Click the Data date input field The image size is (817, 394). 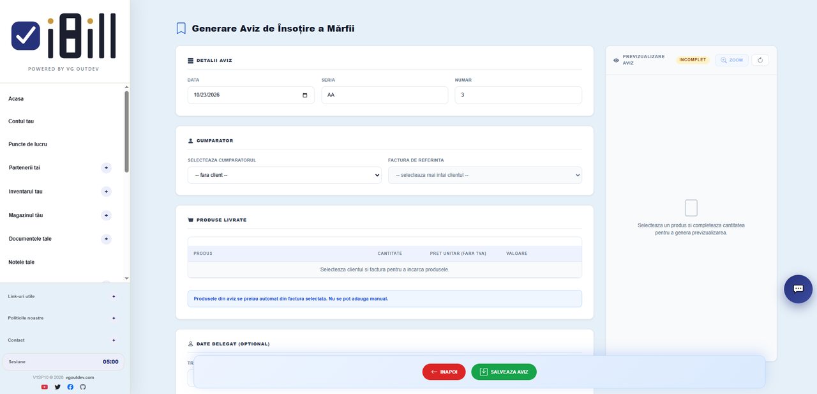(251, 95)
